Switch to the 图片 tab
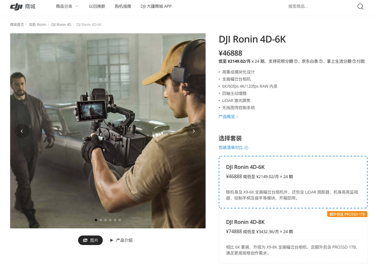 [x=90, y=240]
